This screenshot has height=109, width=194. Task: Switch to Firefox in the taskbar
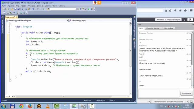30,106
